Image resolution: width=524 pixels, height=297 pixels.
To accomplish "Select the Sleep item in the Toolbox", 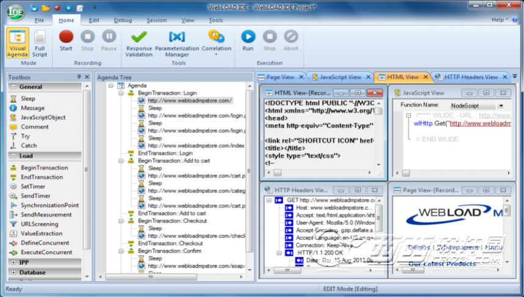I will point(28,98).
